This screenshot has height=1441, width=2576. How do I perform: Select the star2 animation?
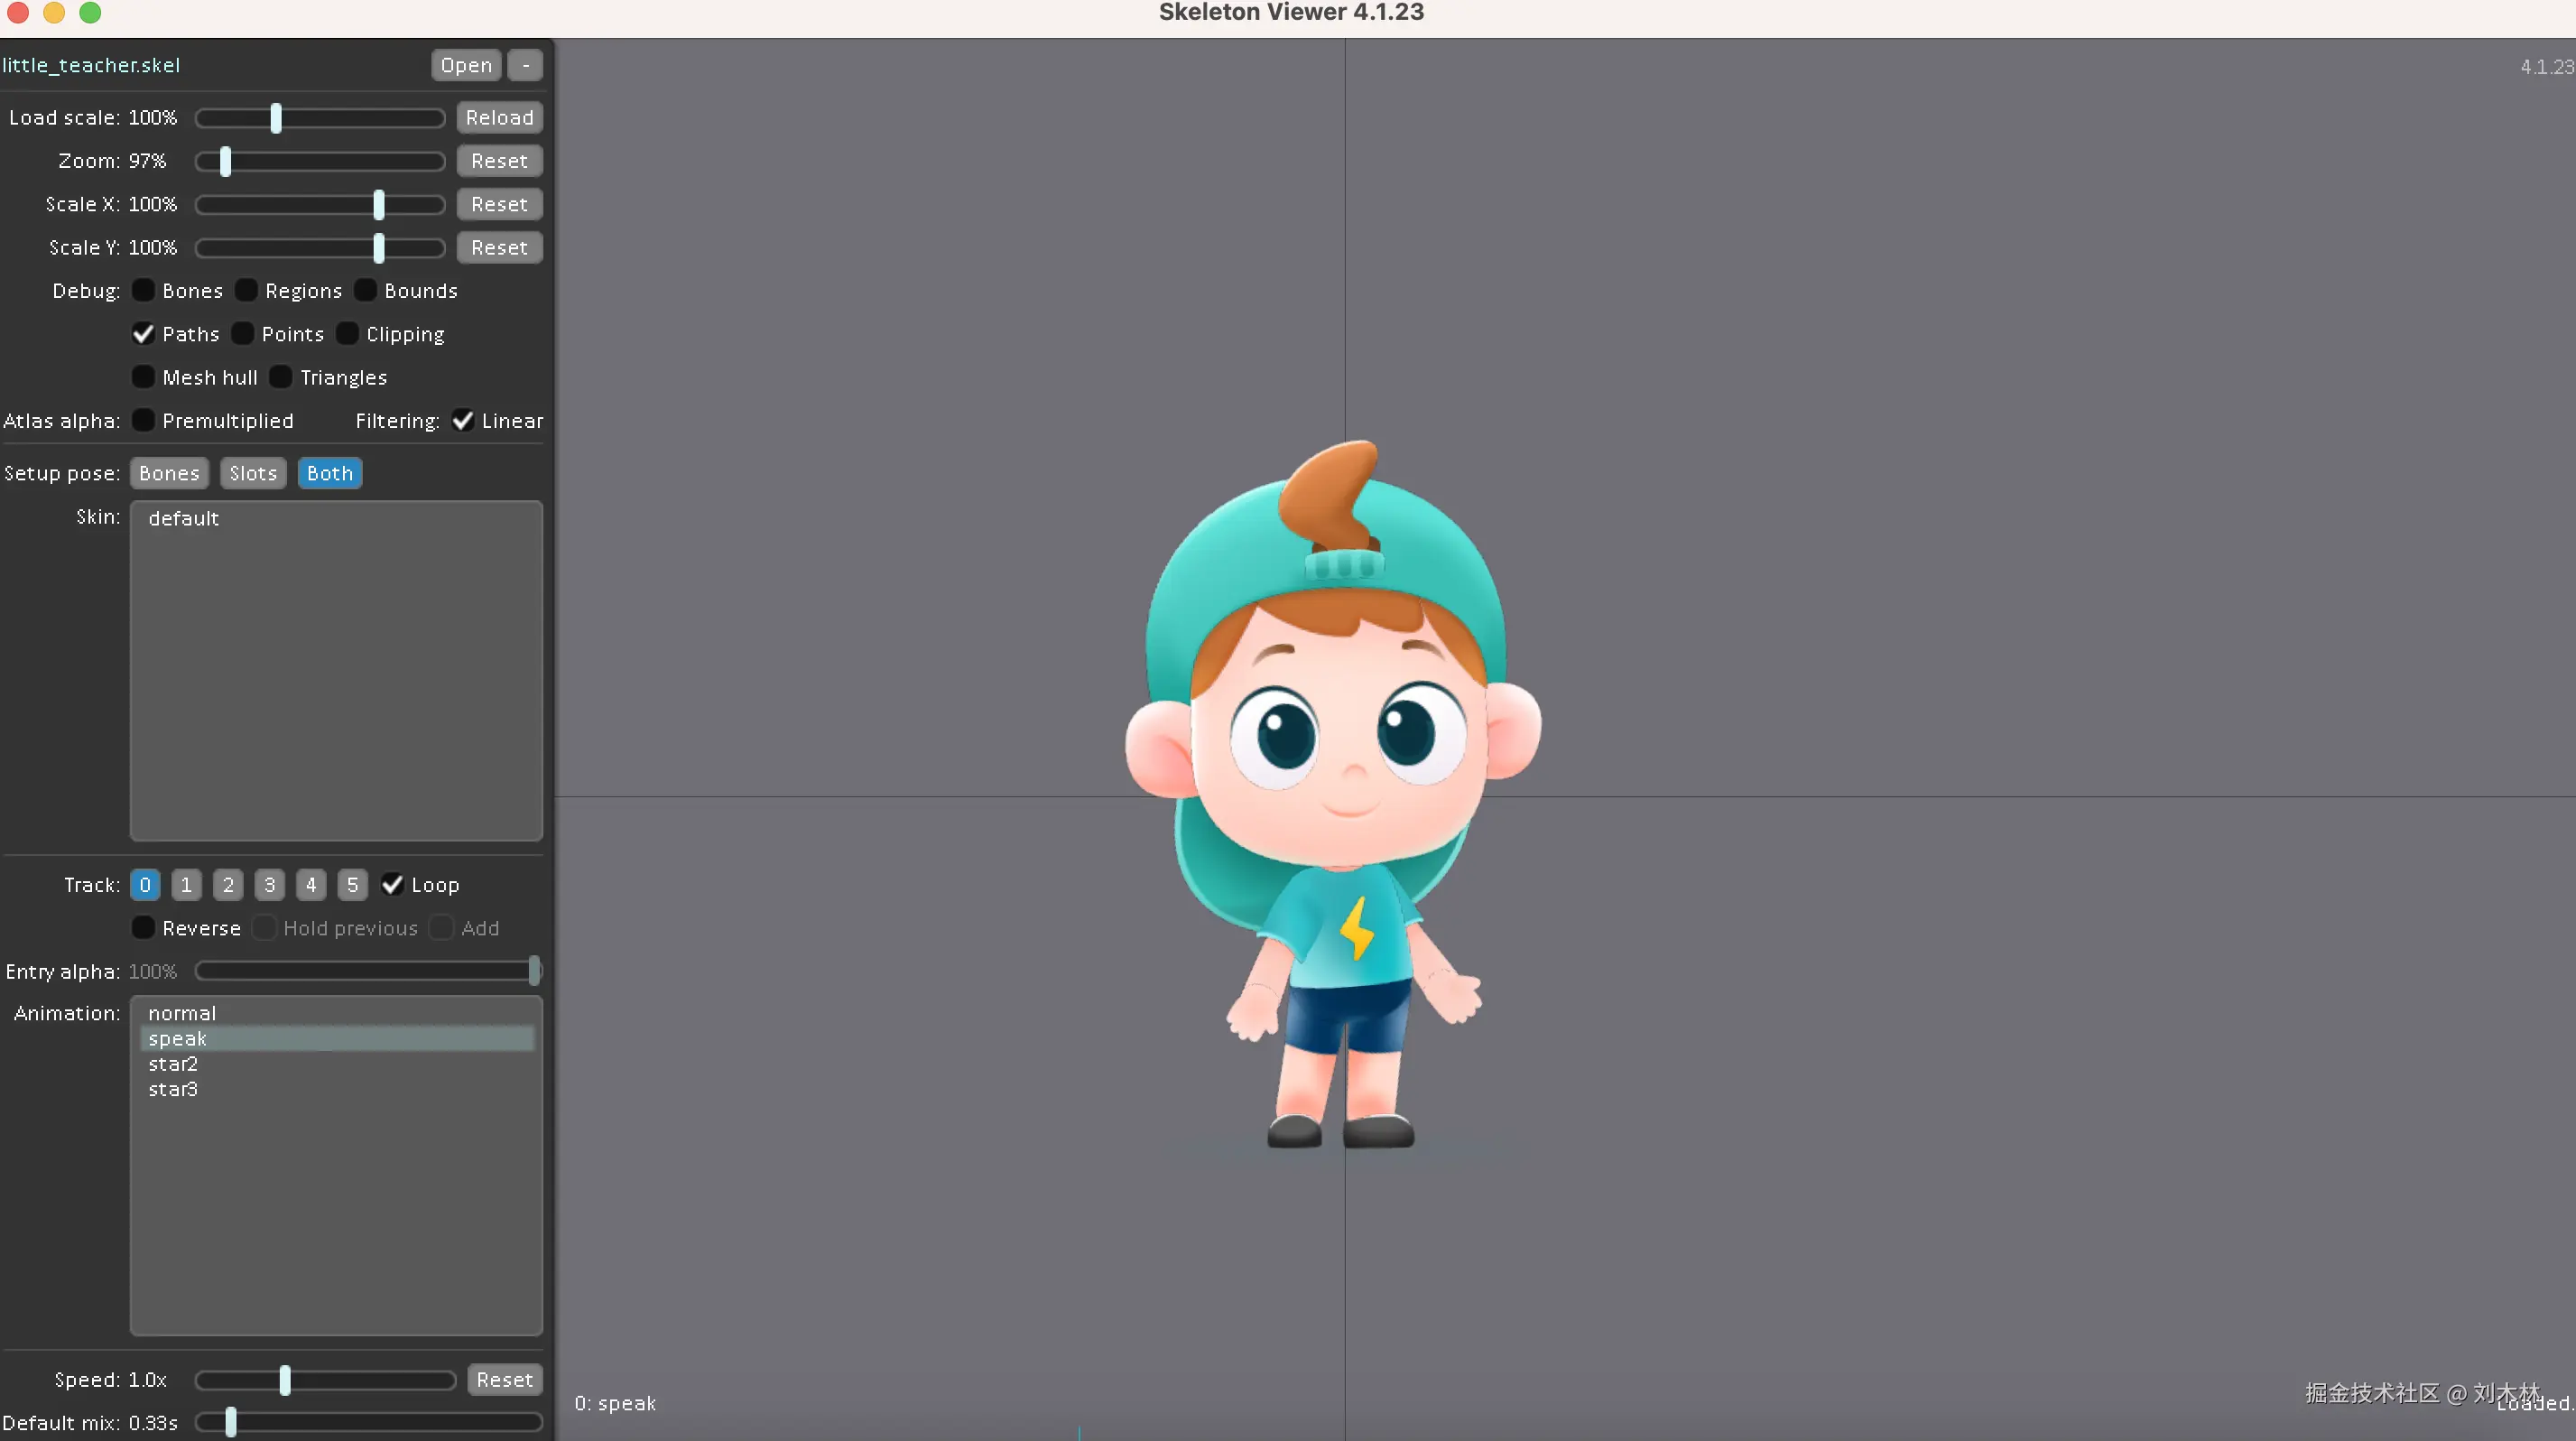(174, 1064)
